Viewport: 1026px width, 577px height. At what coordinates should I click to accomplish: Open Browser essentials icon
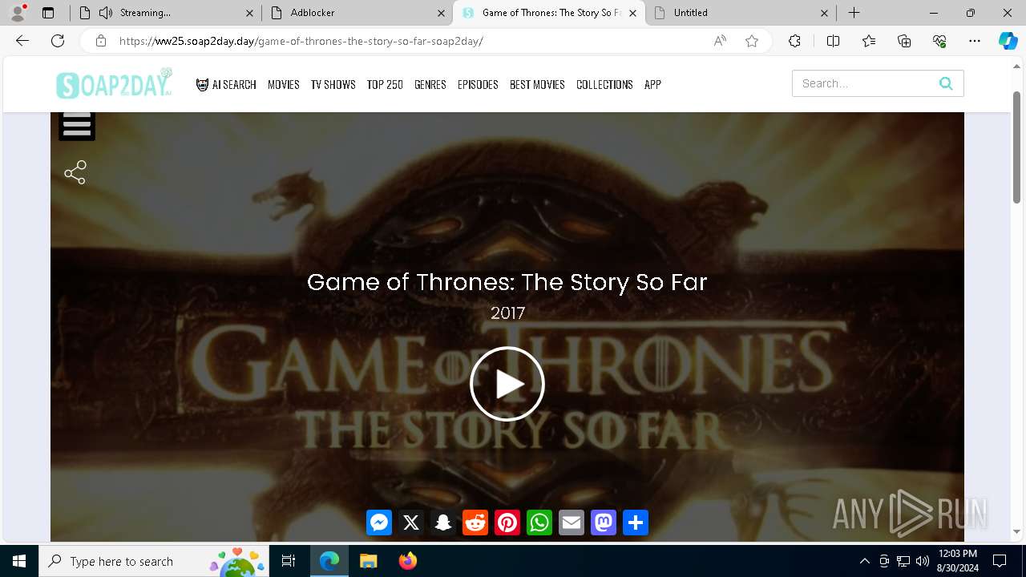pyautogui.click(x=939, y=41)
